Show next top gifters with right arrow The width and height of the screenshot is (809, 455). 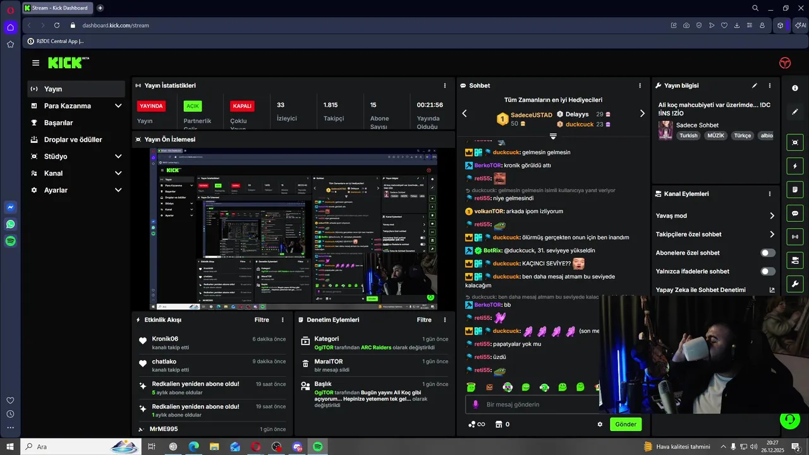642,113
